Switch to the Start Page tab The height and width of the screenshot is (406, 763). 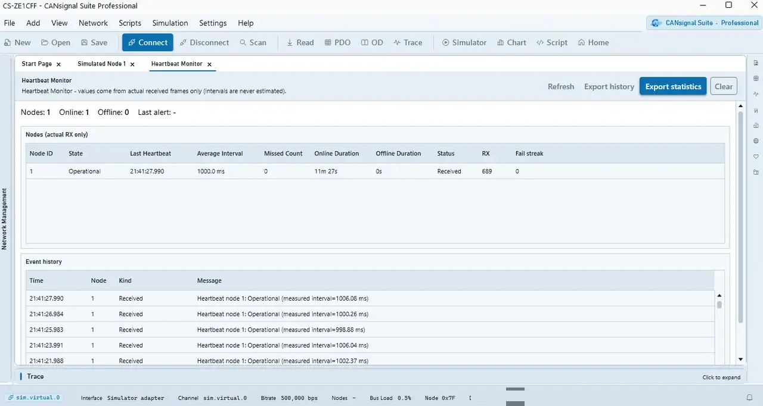pyautogui.click(x=36, y=64)
